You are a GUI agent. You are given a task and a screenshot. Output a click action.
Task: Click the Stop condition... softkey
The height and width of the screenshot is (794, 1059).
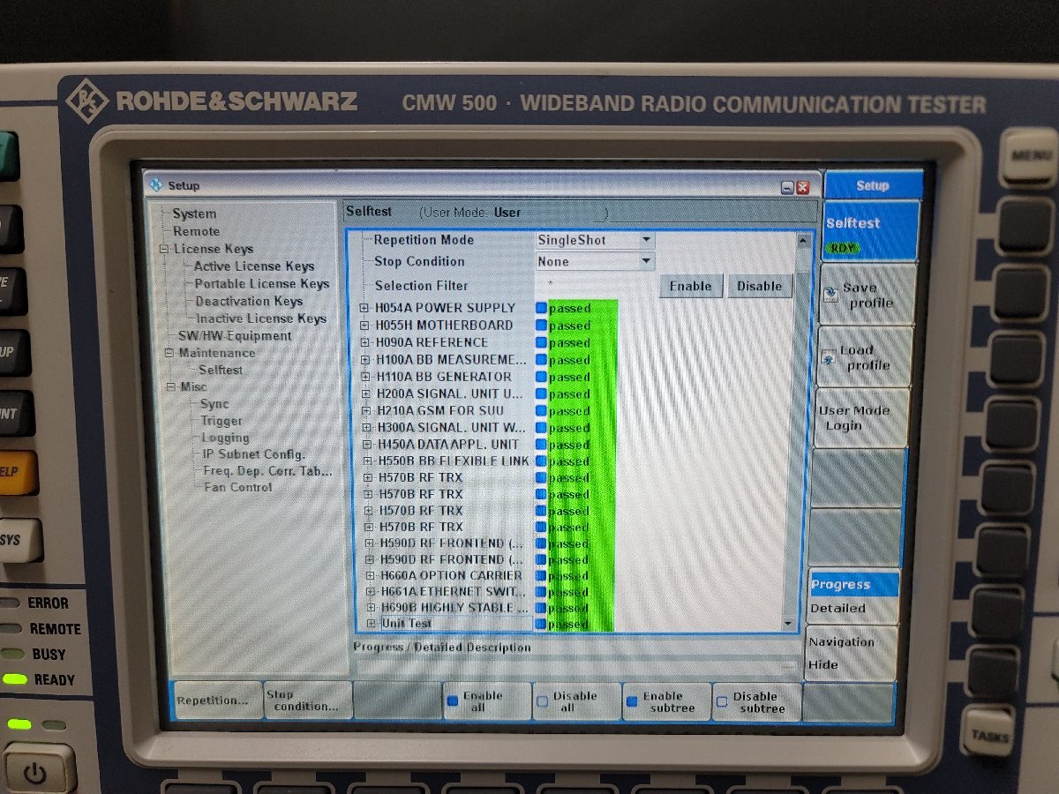[x=308, y=701]
